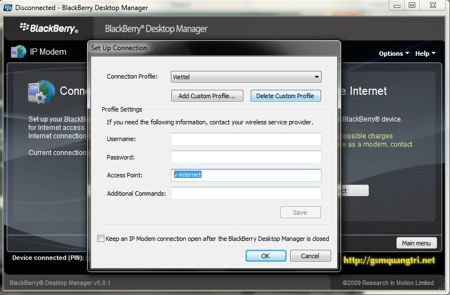This screenshot has height=295, width=450.
Task: Click inside the Username field
Action: [246, 139]
